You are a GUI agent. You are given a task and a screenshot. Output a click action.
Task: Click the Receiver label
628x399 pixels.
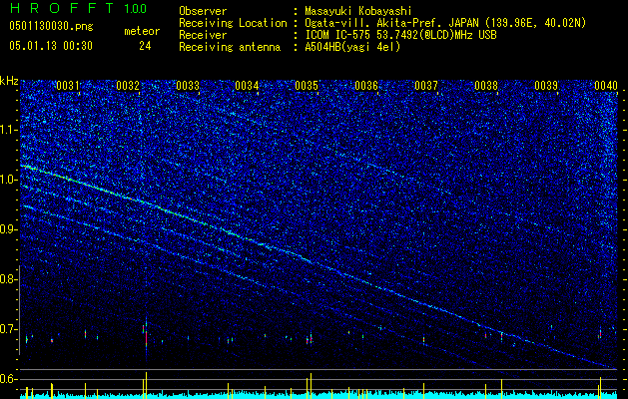(x=203, y=35)
